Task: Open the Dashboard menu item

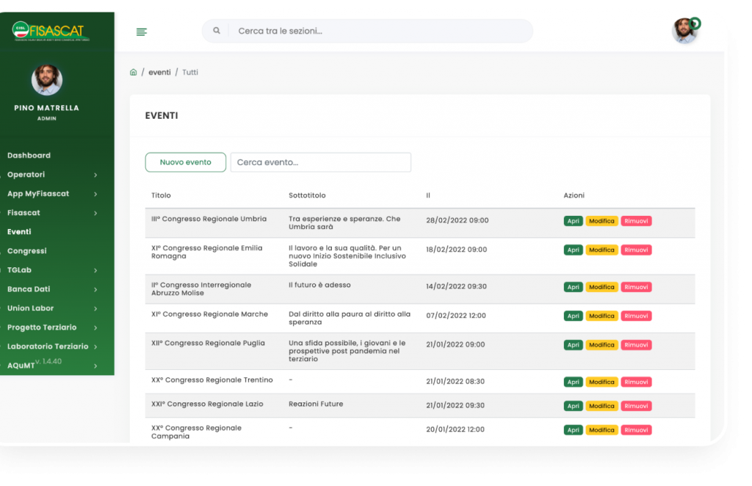Action: 29,156
